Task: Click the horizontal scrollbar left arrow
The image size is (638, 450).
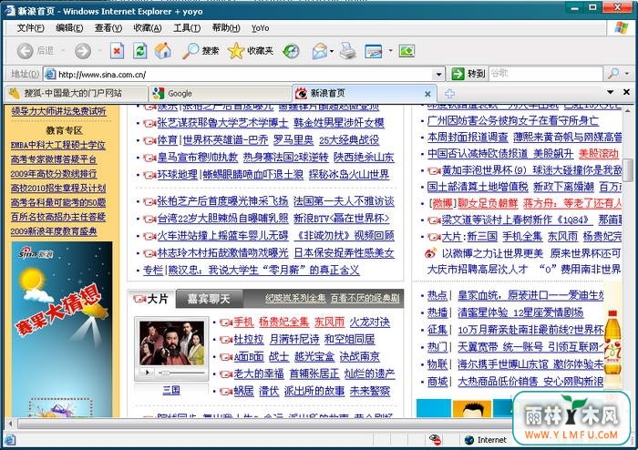Action: tap(10, 424)
